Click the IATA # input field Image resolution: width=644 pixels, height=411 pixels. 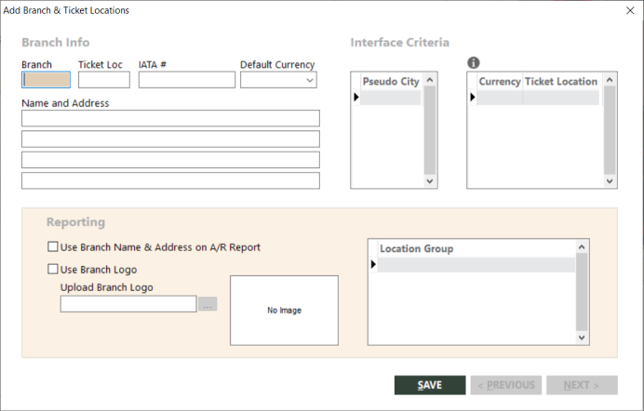pyautogui.click(x=187, y=80)
